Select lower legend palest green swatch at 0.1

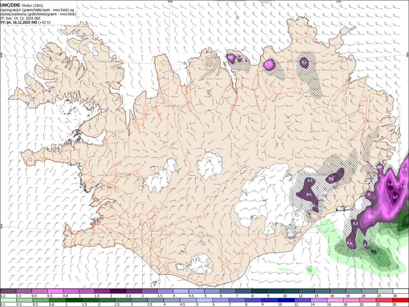(9, 300)
